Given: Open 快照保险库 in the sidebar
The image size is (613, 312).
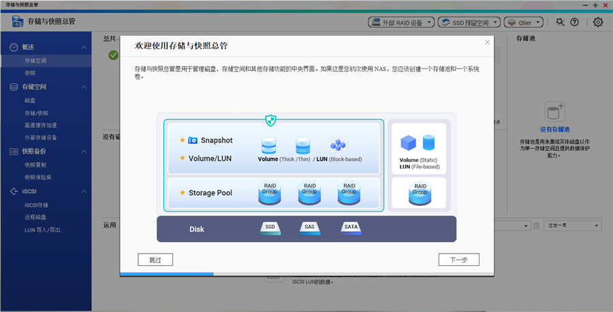Looking at the screenshot, I should tap(37, 177).
